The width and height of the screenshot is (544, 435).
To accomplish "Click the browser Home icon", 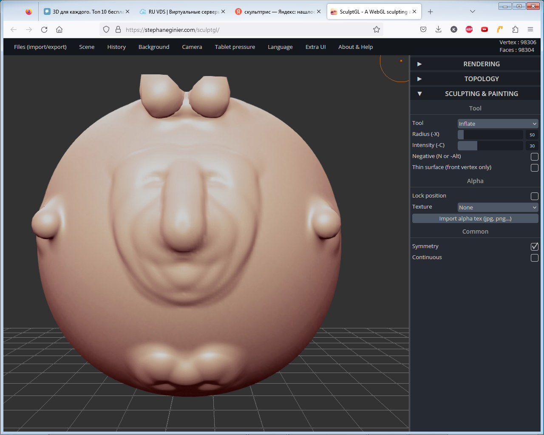I will [59, 29].
